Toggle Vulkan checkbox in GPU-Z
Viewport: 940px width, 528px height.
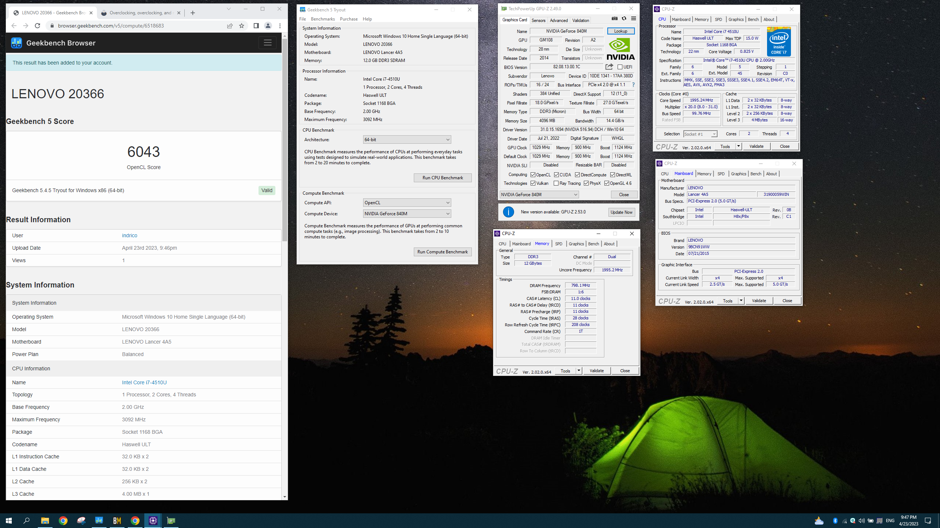coord(533,183)
